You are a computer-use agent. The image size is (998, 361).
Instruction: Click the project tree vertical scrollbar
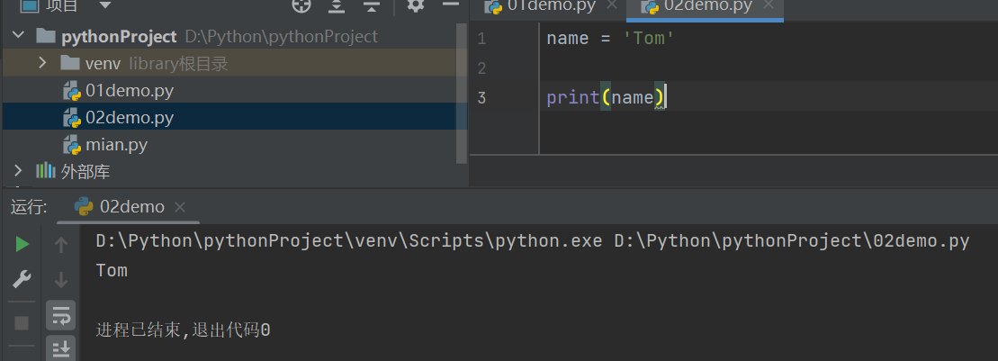click(463, 90)
